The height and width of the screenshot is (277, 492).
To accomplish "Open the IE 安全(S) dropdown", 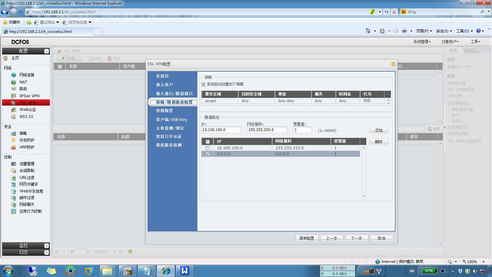I will click(x=444, y=31).
